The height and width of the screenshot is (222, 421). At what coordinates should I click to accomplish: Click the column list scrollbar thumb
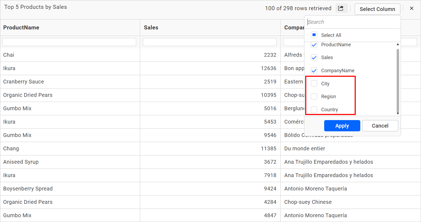(398, 80)
